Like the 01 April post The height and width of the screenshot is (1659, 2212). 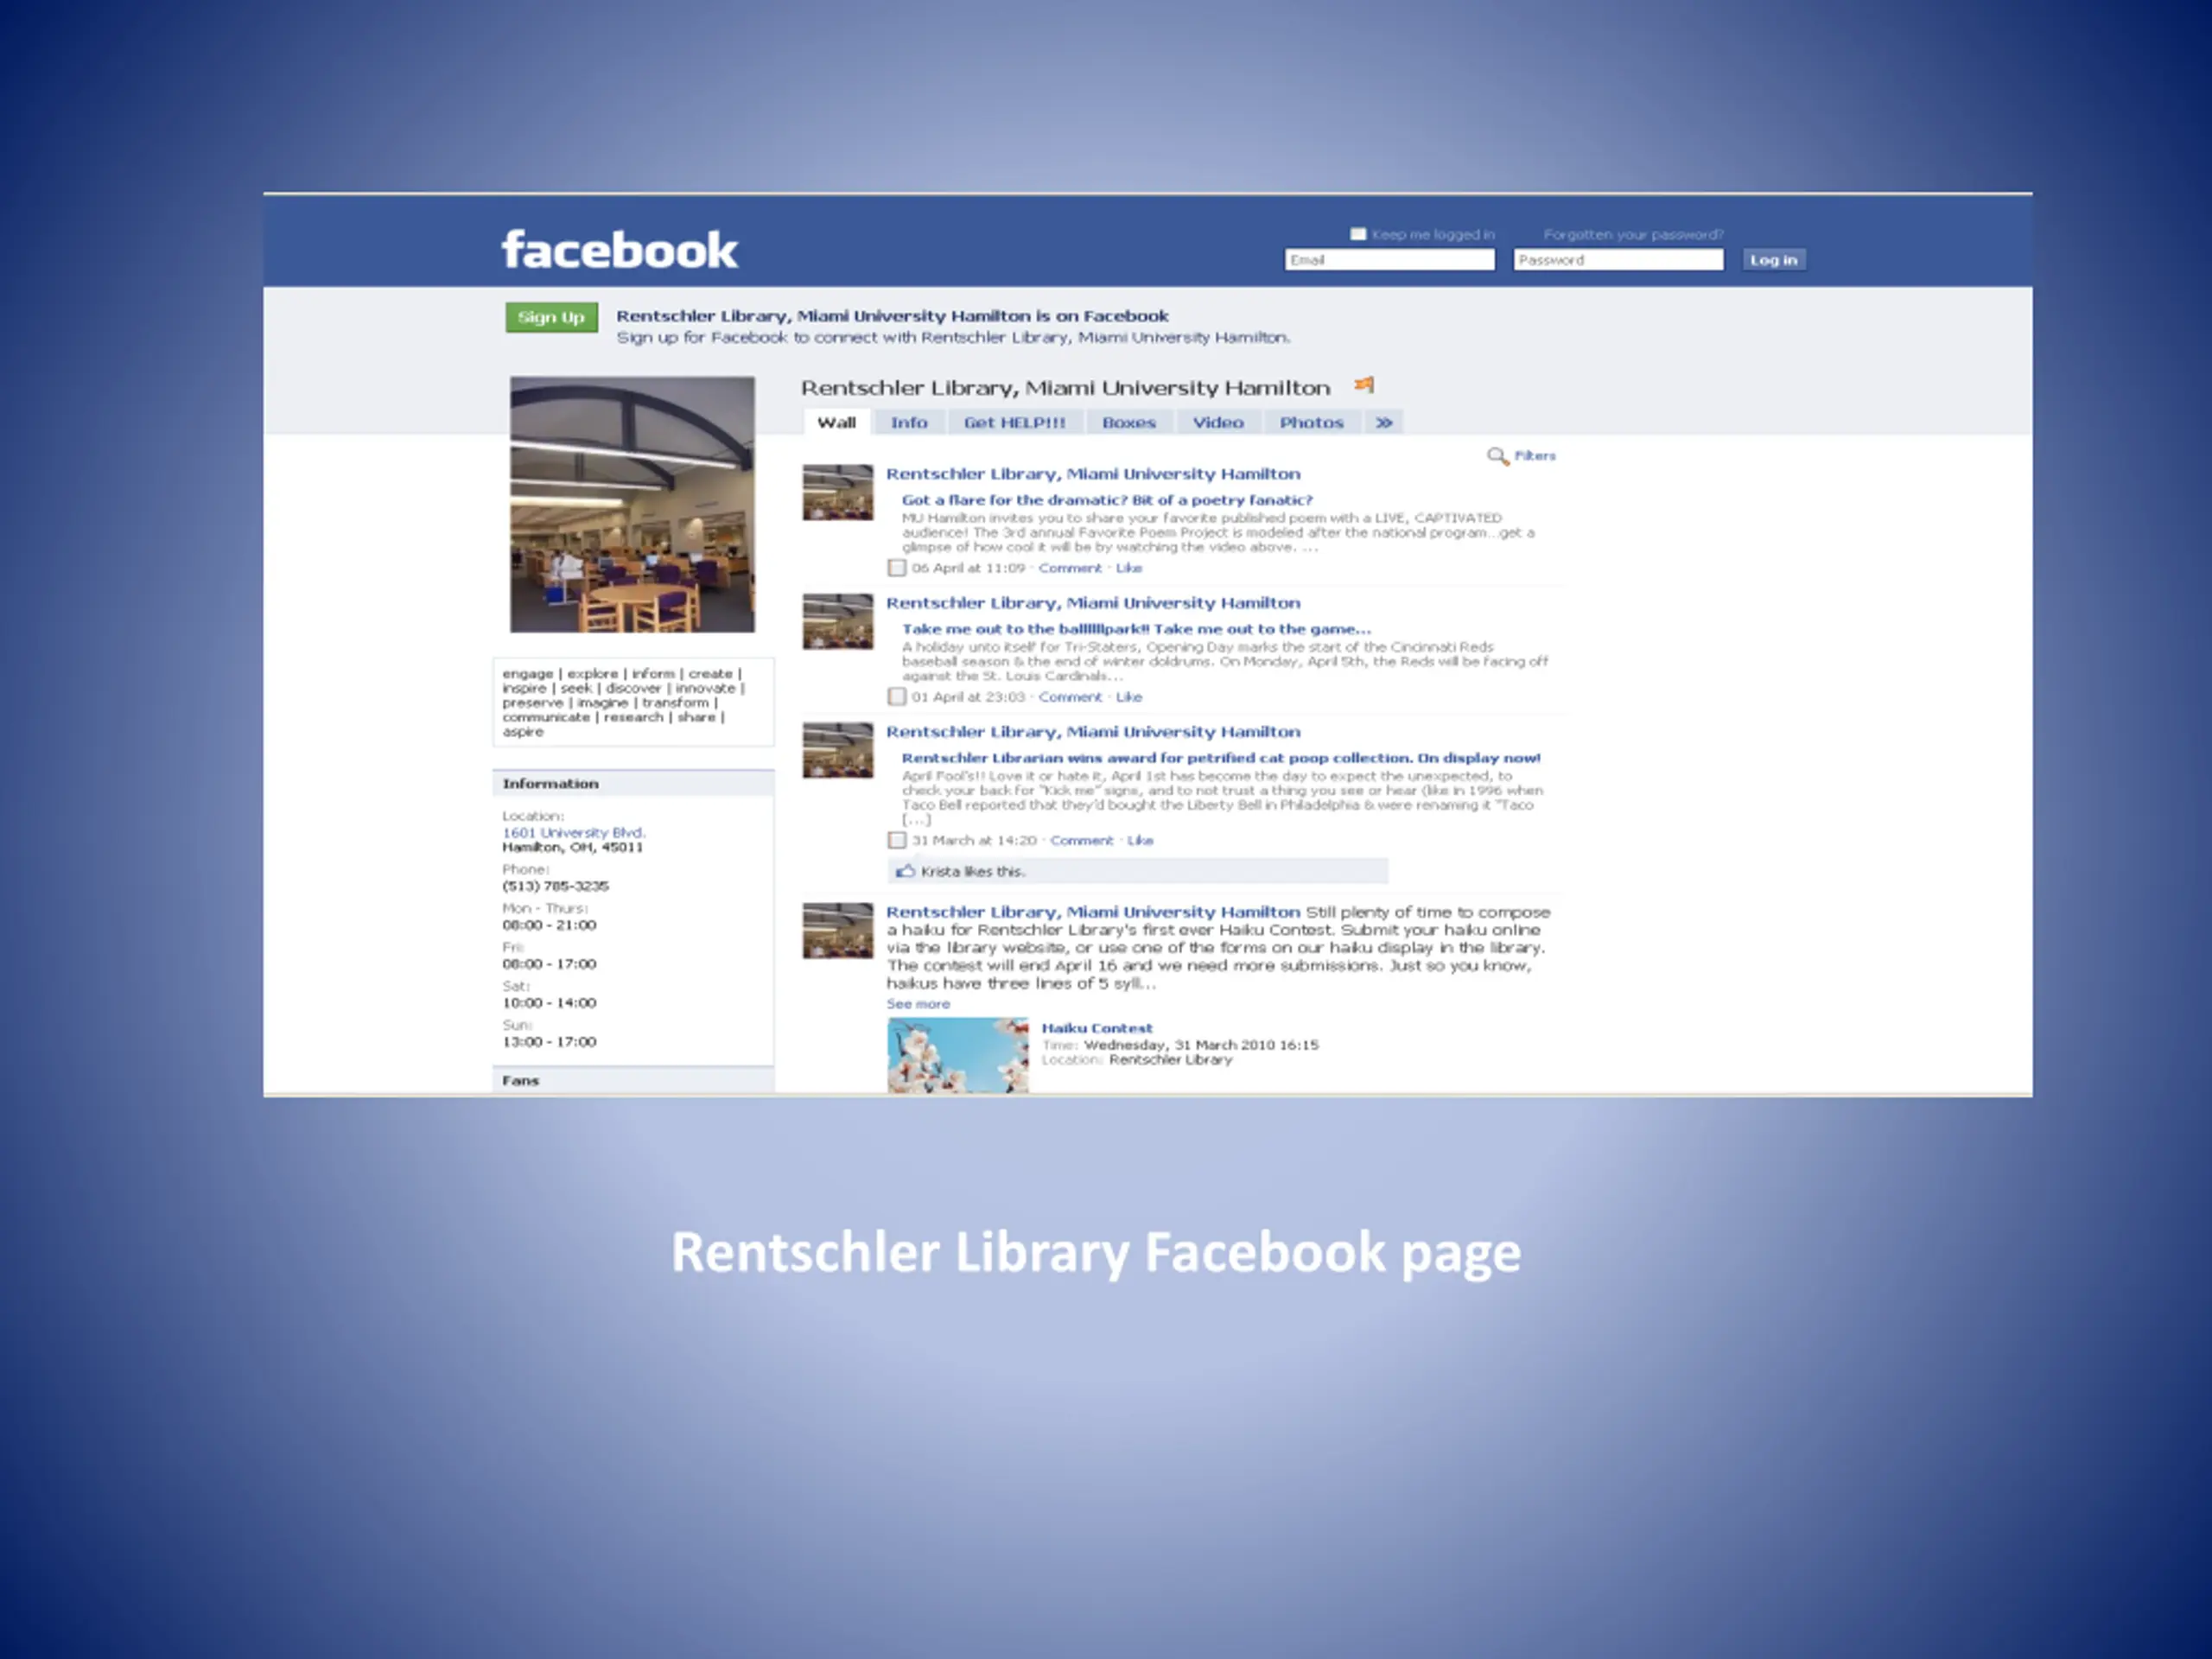click(x=1129, y=697)
